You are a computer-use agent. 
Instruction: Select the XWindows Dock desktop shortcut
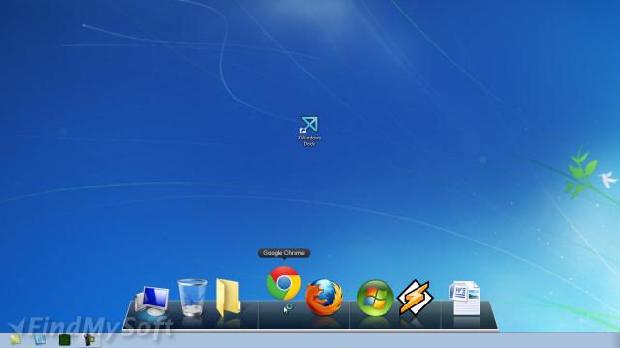tap(310, 131)
